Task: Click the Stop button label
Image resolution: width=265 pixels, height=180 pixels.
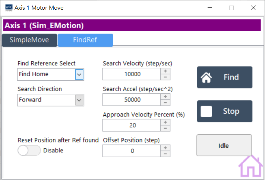Action: pyautogui.click(x=231, y=111)
